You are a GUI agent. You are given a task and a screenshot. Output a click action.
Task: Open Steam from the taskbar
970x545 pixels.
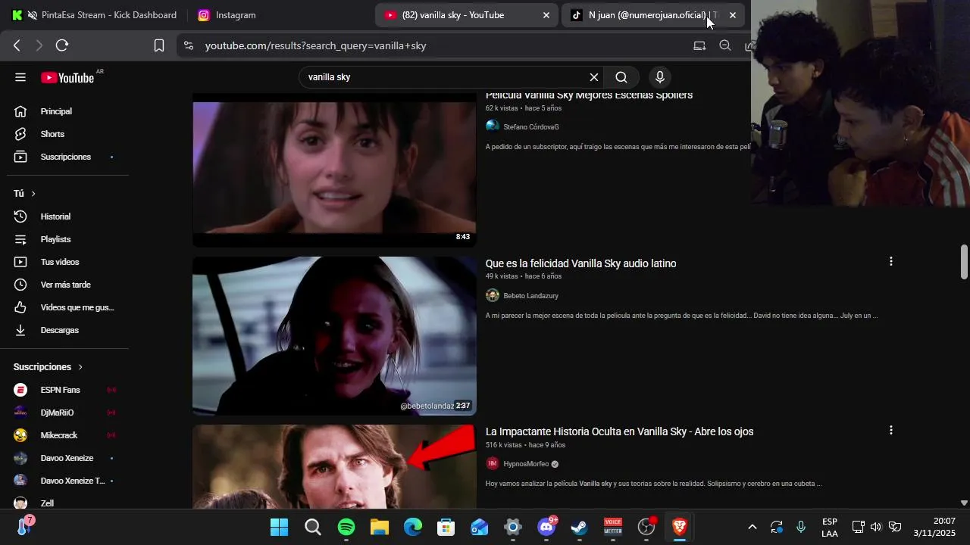(580, 527)
